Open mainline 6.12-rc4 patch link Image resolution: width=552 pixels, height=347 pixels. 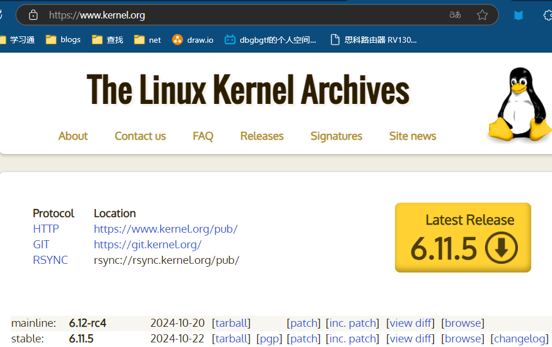pyautogui.click(x=304, y=323)
